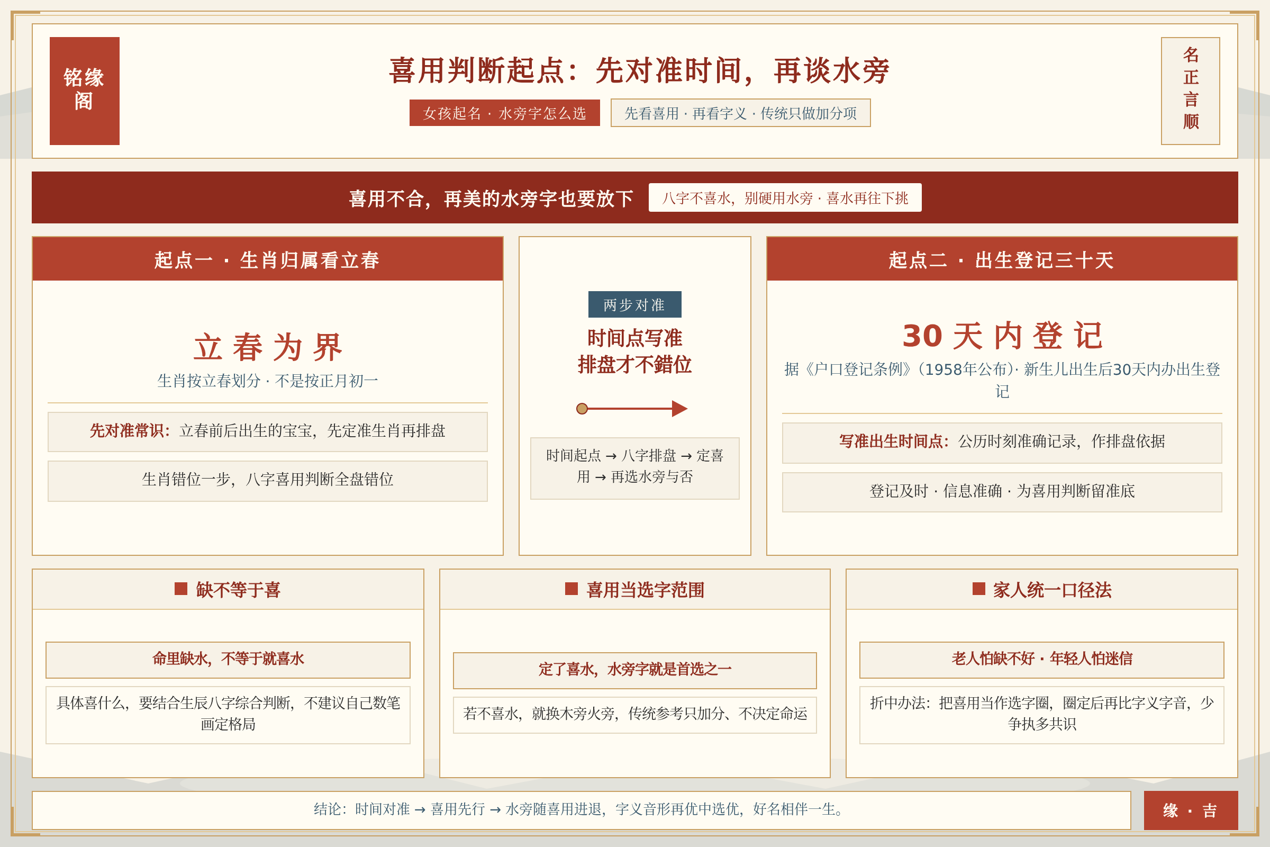
Task: Click the 户口登记条例 1958年公布 note
Action: pos(1002,380)
